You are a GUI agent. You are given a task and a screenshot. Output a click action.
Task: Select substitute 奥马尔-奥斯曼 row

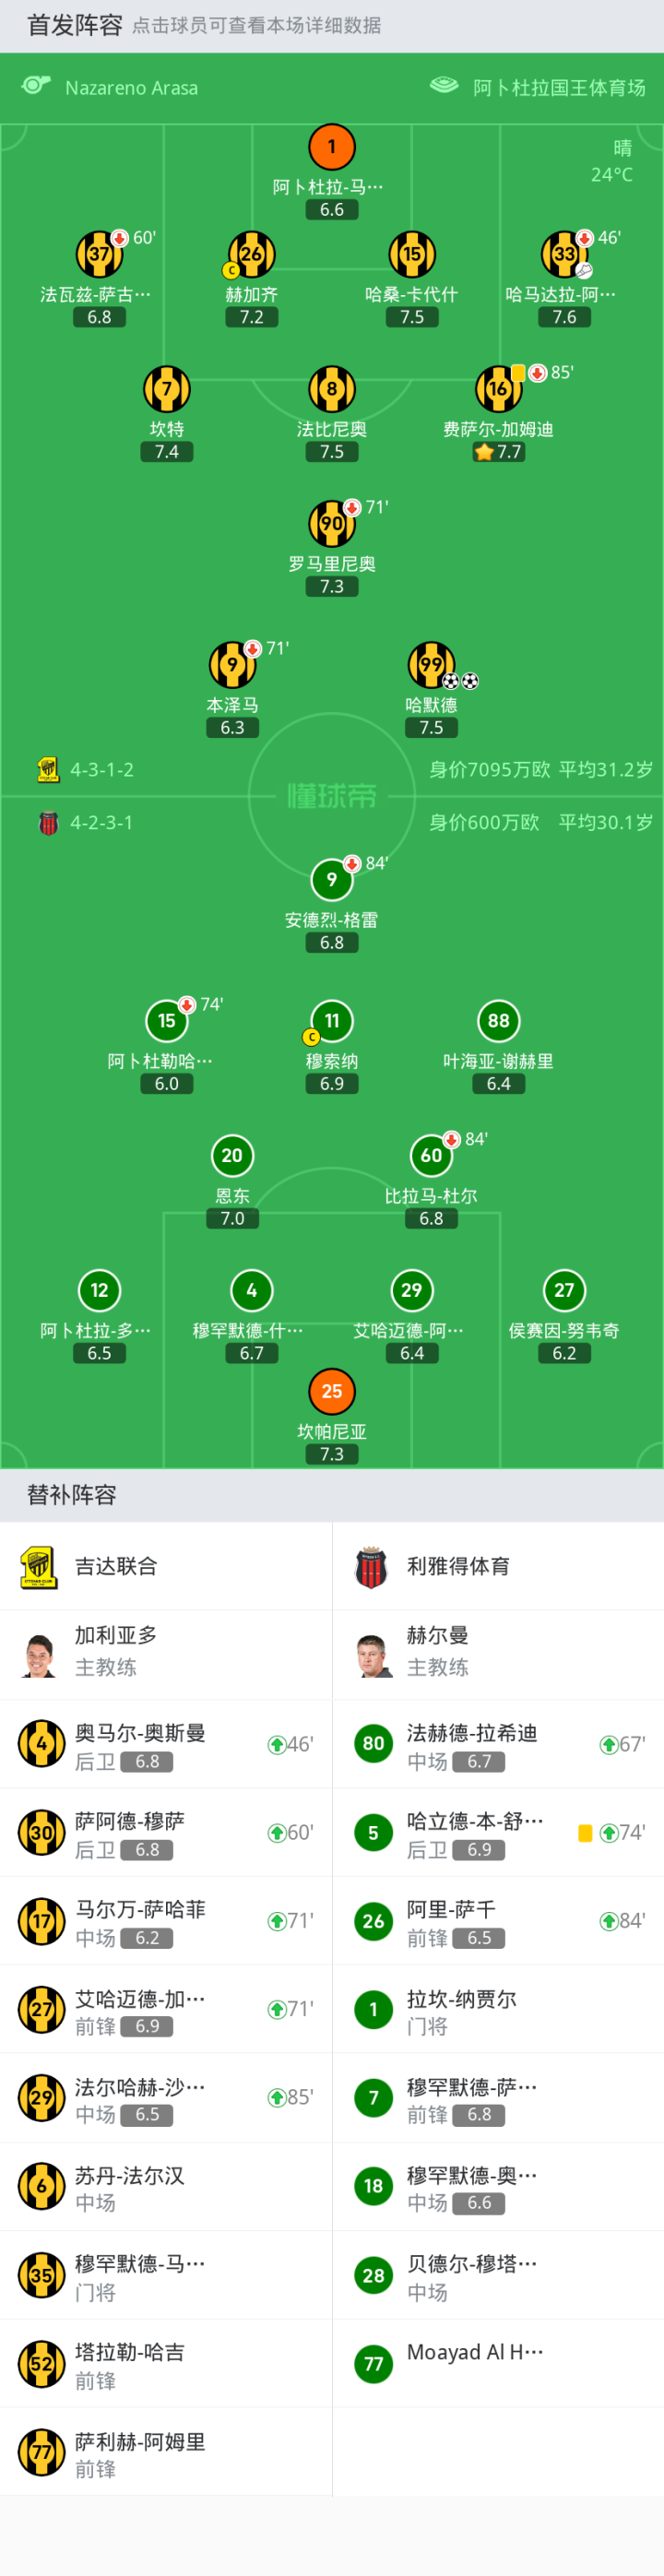click(x=166, y=1745)
